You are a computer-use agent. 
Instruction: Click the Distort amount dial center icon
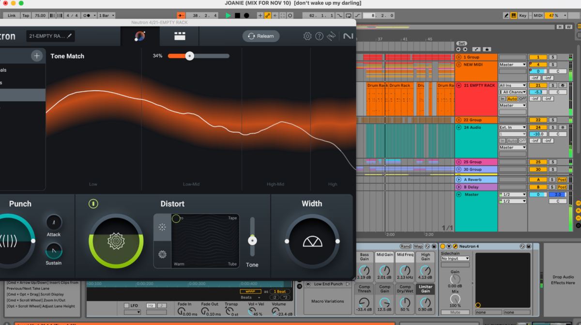point(116,241)
